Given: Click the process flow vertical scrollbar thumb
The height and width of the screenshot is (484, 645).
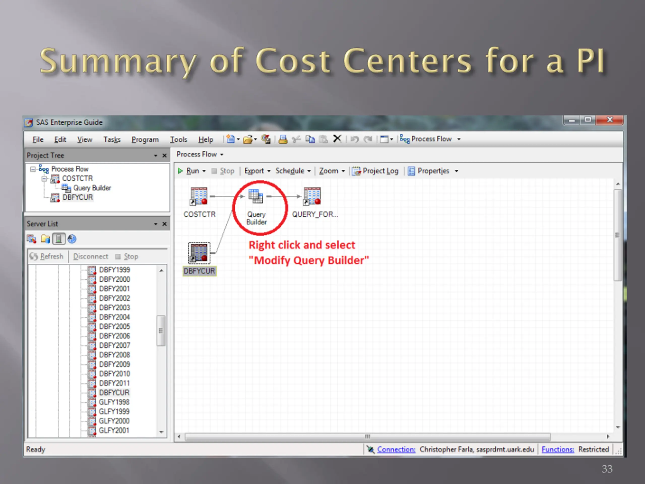Looking at the screenshot, I should (617, 235).
